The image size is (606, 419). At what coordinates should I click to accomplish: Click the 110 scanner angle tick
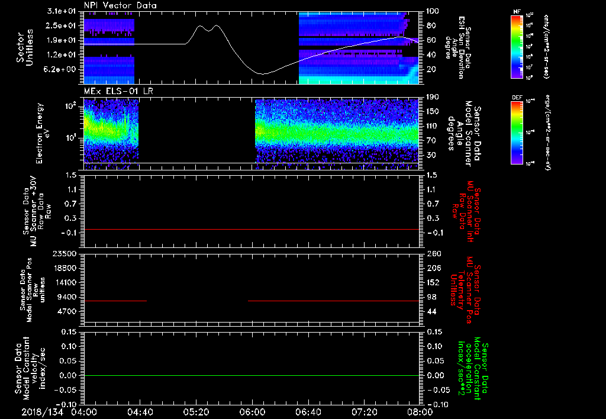tap(433, 126)
